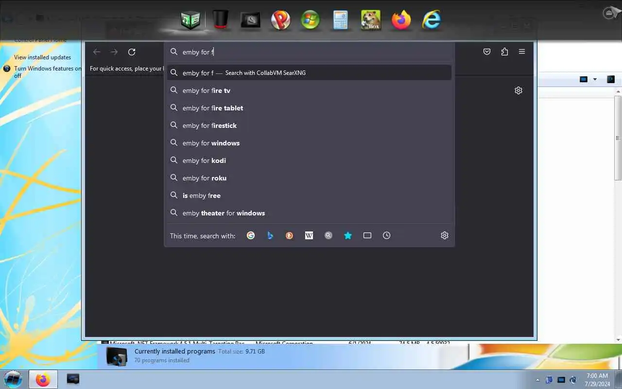Launch the red P dock icon
The height and width of the screenshot is (389, 622).
click(x=281, y=20)
